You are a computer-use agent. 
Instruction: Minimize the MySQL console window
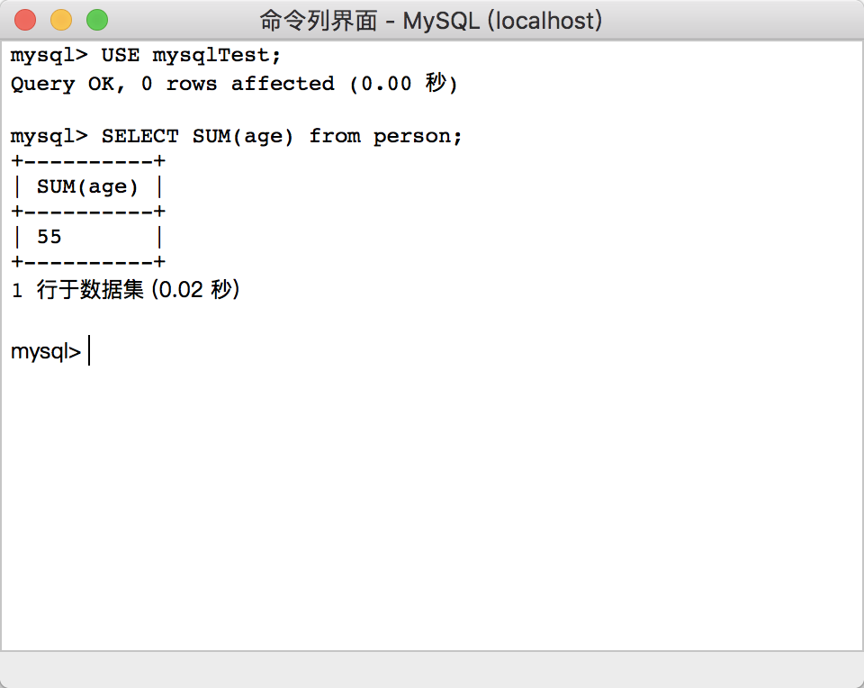61,19
